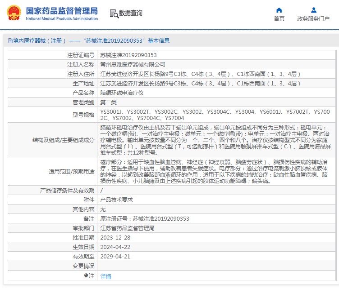Select product name 脑循环磁电治疗仪
The image size is (339, 289).
122,93
